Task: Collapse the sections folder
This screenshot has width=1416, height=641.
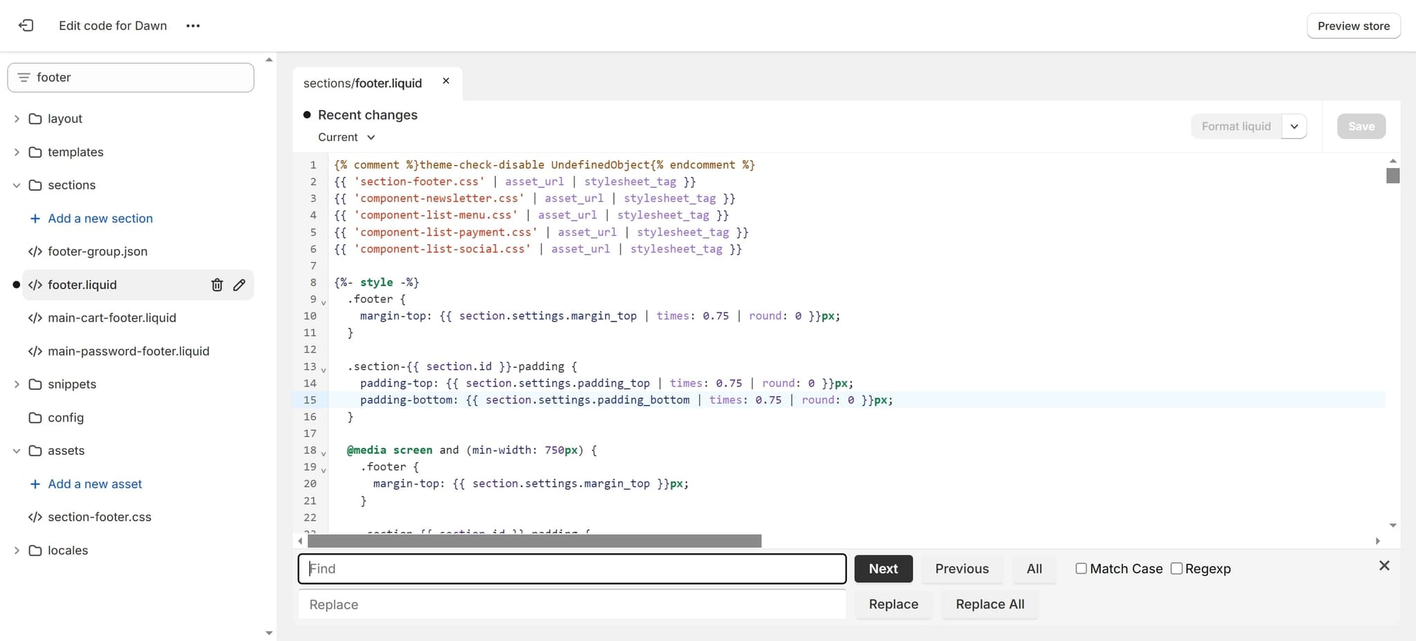Action: [16, 185]
